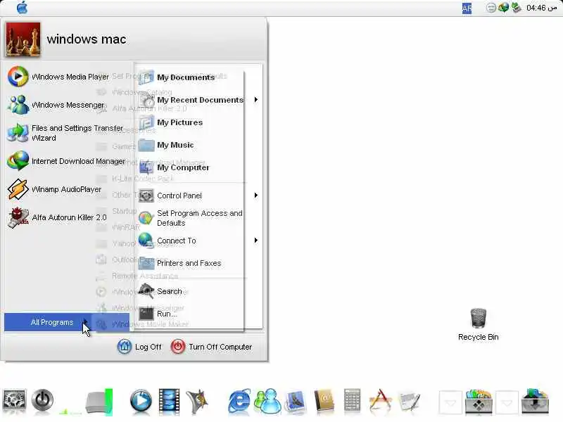
Task: Click the chess user account picture
Action: tap(23, 39)
